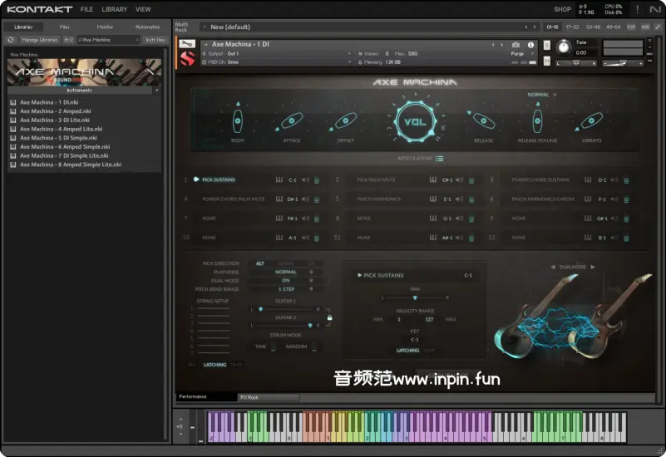This screenshot has width=666, height=457.
Task: Select previous dual mode guitar arrow
Action: tap(553, 267)
